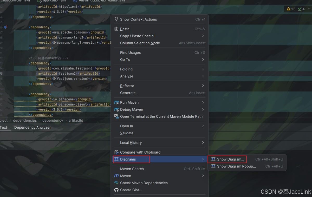The image size is (312, 197).
Task: Click the 'fastjson2' artifactId text
Action: [67, 74]
